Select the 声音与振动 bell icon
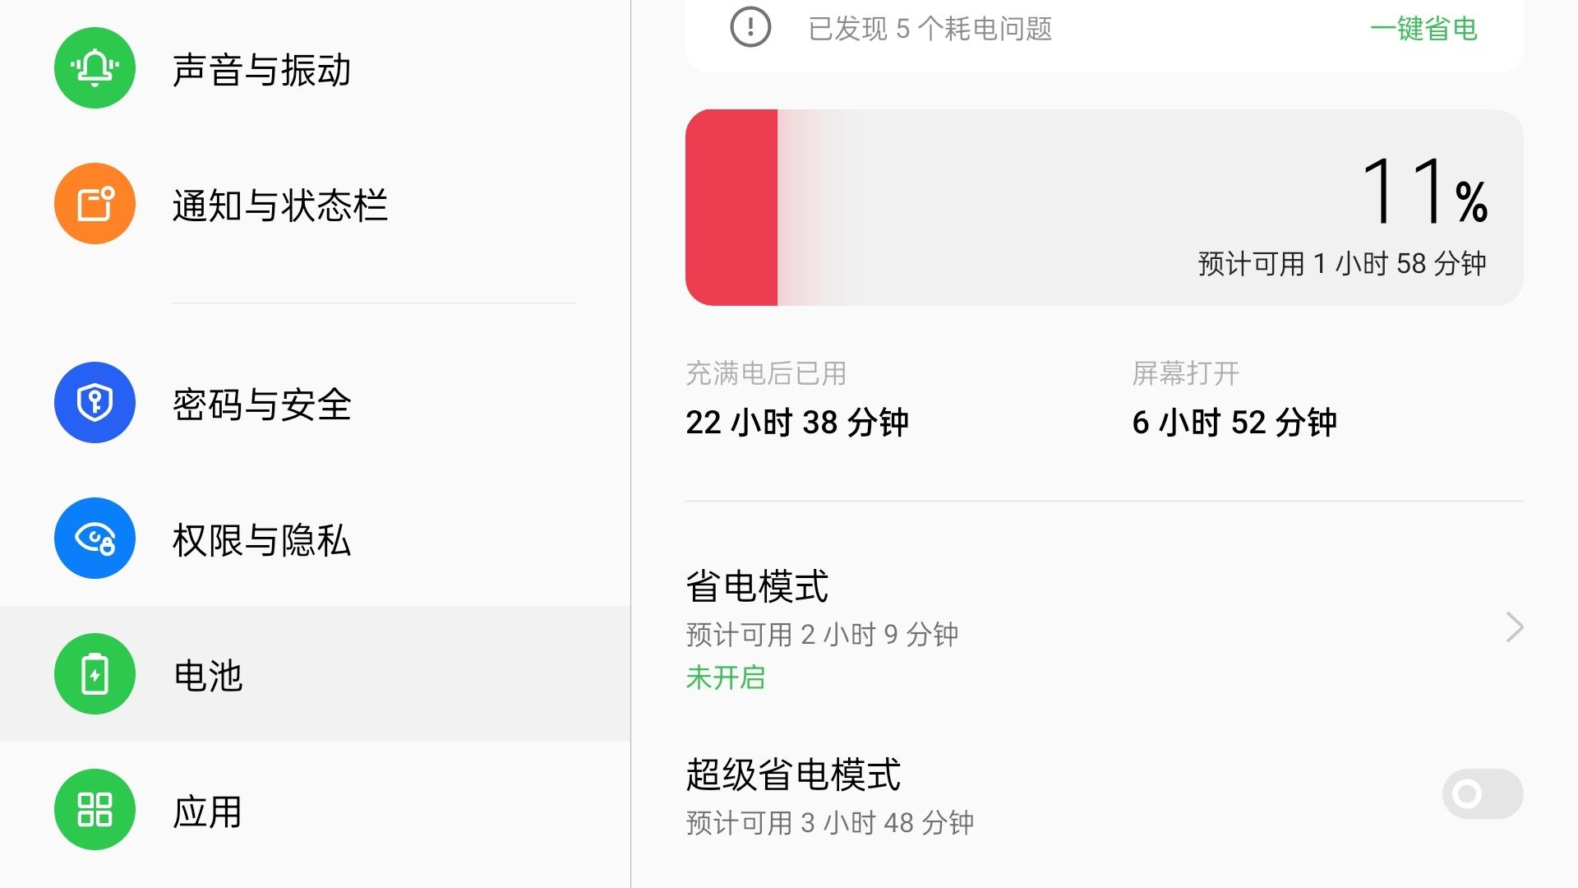This screenshot has width=1578, height=888. 95,69
